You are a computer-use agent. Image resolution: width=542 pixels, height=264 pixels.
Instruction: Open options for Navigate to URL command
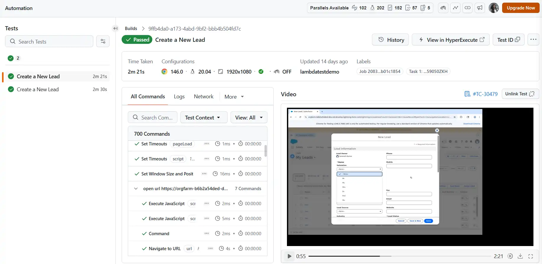pos(210,248)
